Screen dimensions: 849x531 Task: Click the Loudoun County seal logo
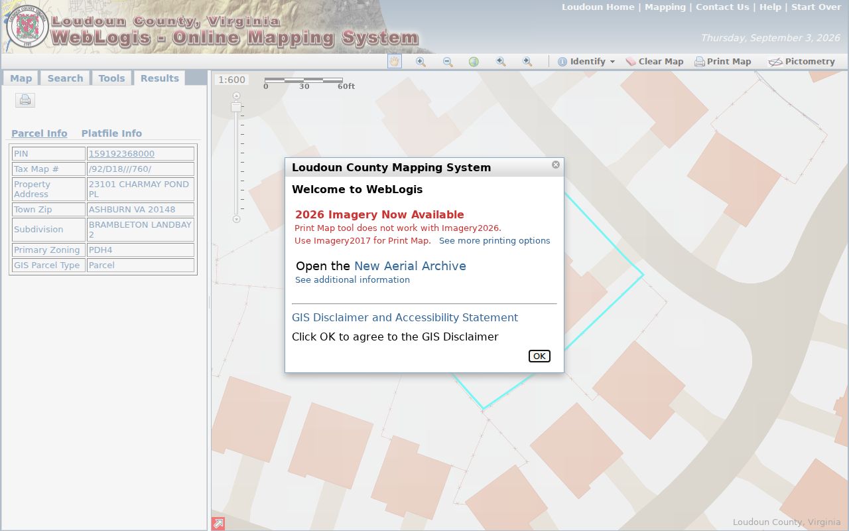(x=27, y=27)
